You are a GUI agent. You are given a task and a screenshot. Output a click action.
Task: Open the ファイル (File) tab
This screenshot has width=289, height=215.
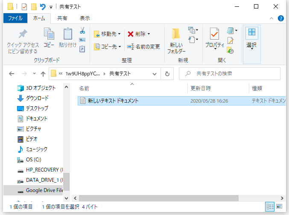pyautogui.click(x=15, y=18)
